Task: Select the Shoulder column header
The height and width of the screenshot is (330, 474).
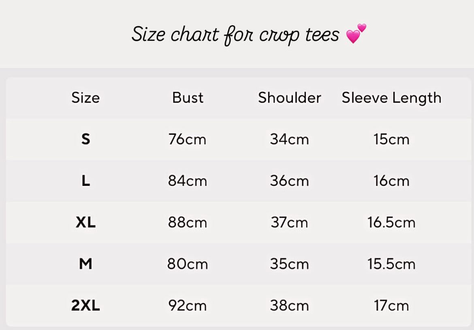Action: click(x=289, y=98)
